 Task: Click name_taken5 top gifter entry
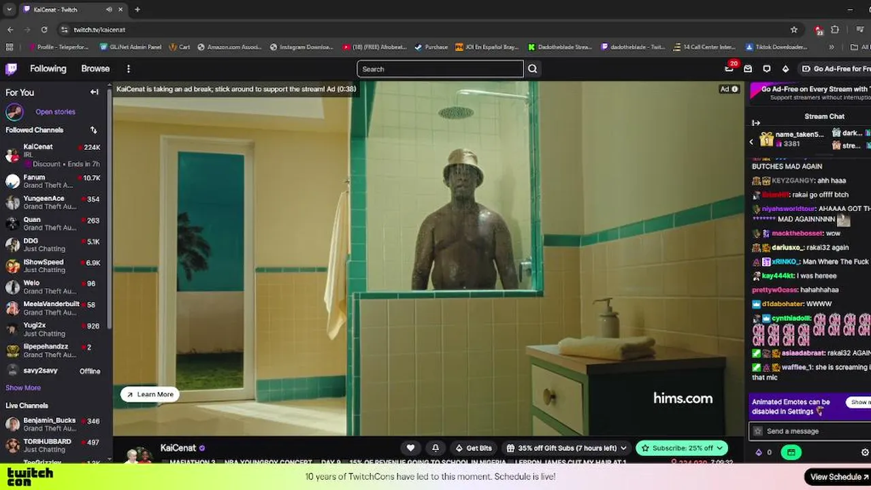(x=791, y=139)
